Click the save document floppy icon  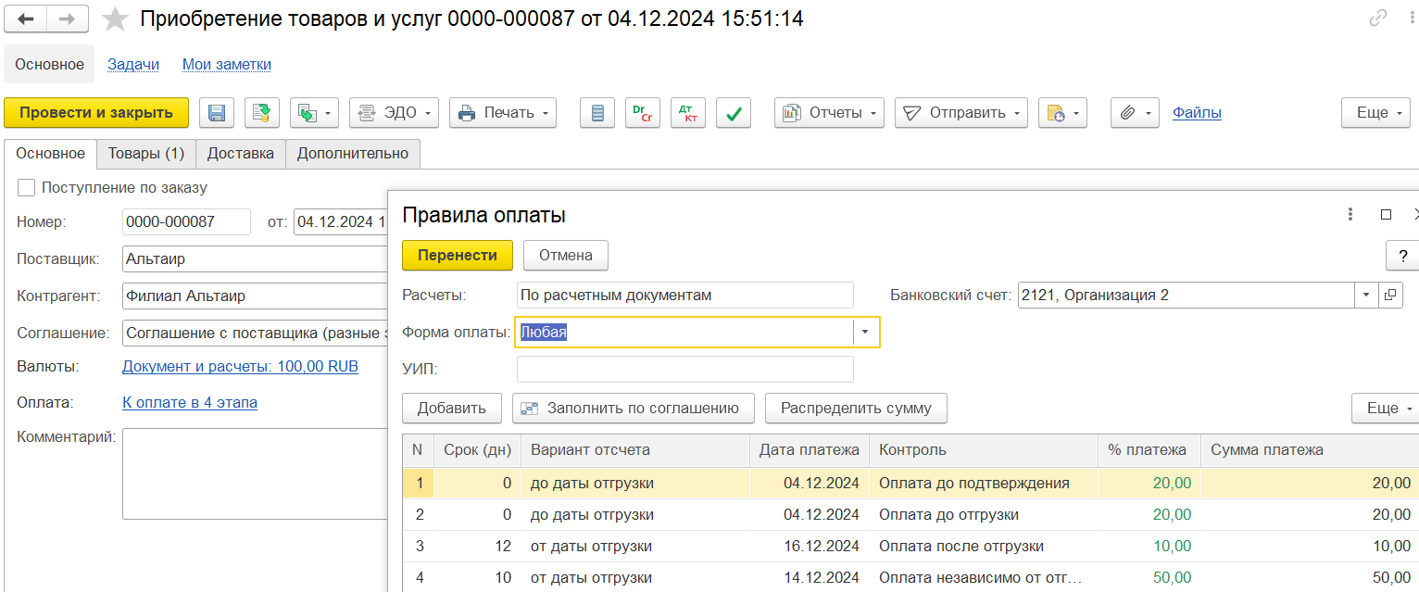click(x=217, y=113)
